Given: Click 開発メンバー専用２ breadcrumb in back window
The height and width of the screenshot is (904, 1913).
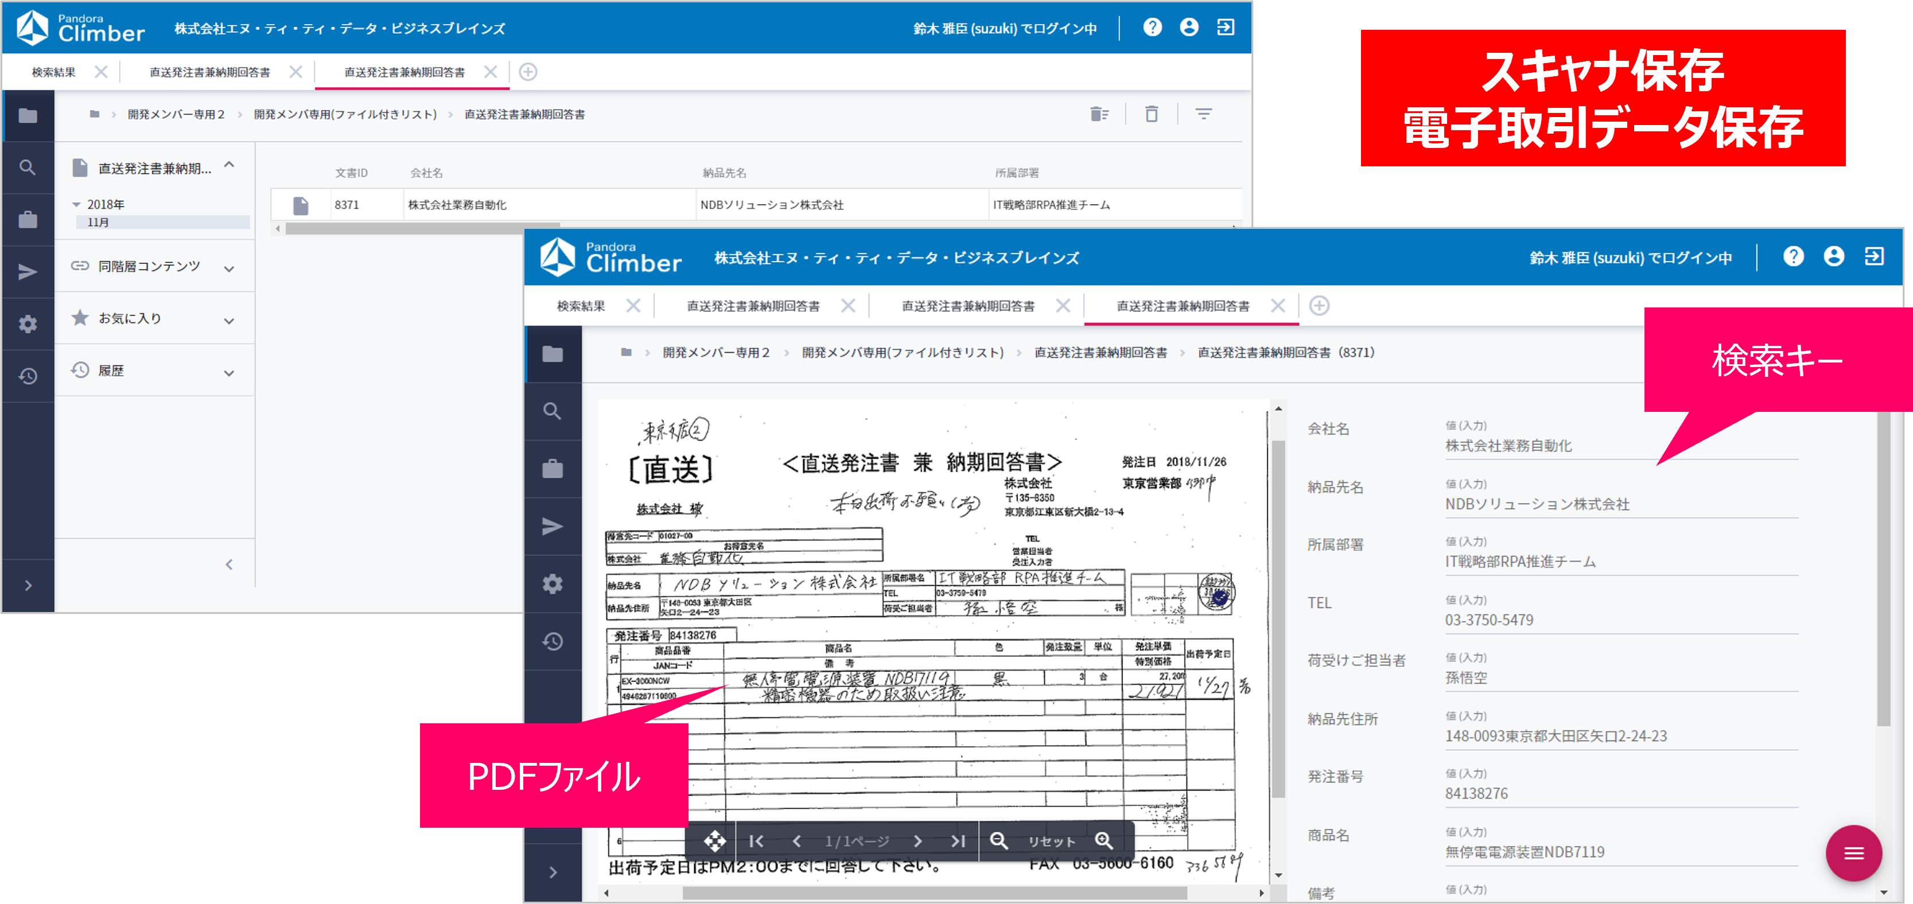Looking at the screenshot, I should (x=176, y=114).
